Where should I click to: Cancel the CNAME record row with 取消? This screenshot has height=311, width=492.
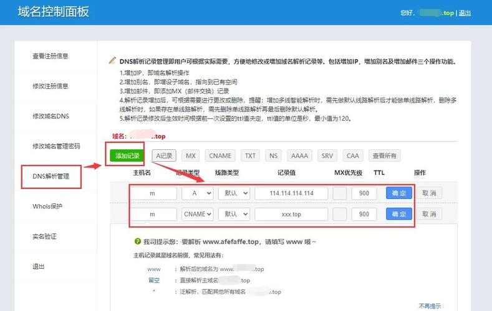(x=428, y=214)
